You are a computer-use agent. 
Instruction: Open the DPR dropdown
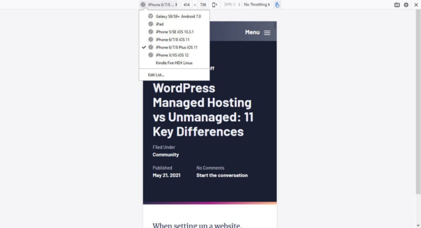(x=232, y=5)
